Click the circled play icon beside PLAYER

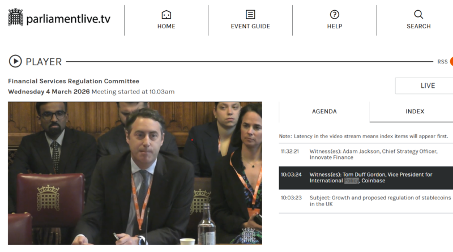15,62
